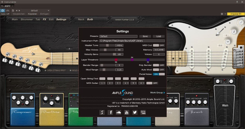
Task: Click the Load preset button
Action: [159, 36]
